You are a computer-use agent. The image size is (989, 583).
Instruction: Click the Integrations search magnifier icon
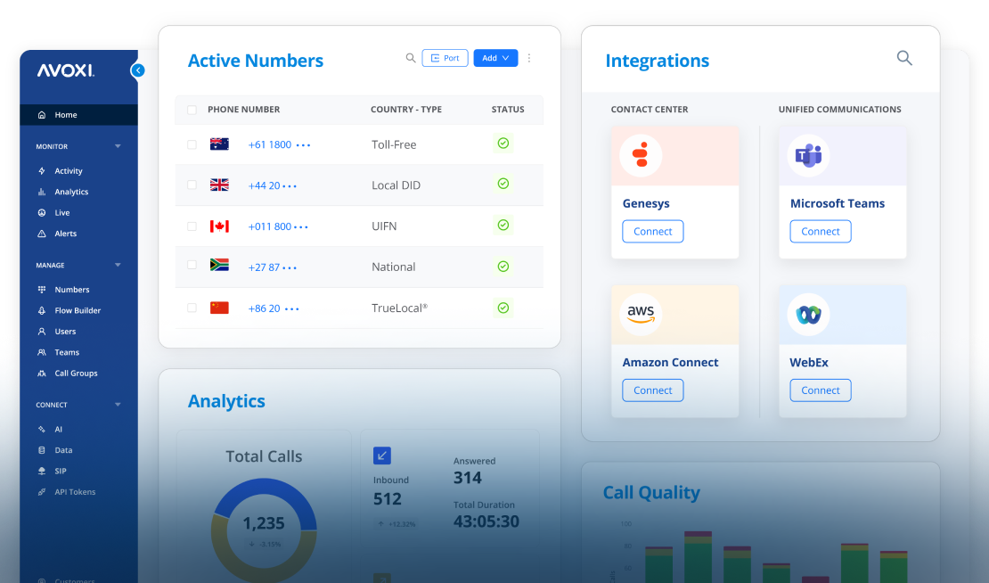click(904, 58)
